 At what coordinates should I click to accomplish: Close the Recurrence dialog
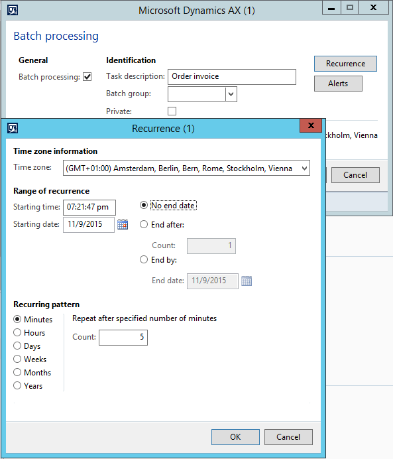[311, 125]
